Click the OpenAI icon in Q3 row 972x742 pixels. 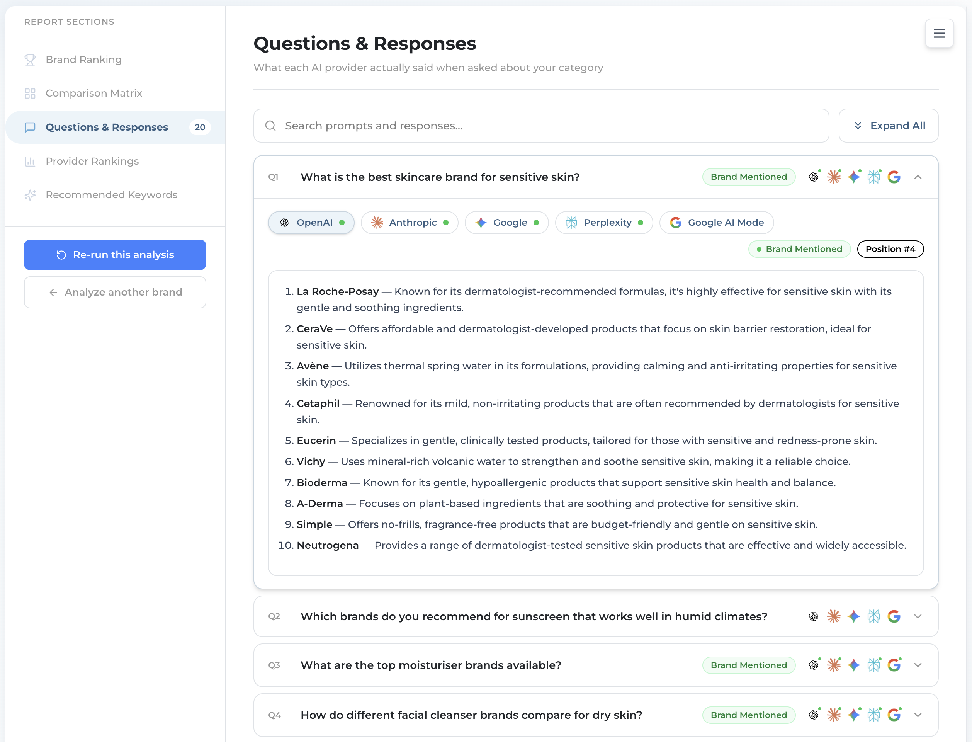[x=814, y=665]
